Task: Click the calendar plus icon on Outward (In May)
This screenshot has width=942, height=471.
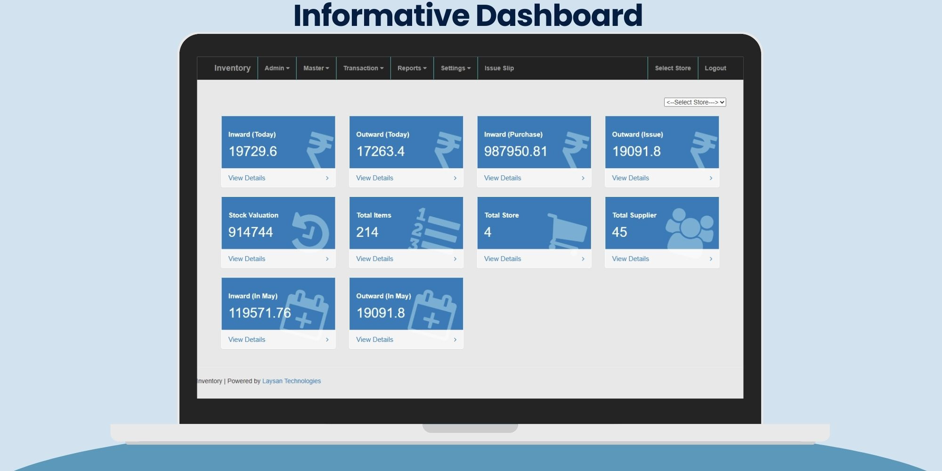Action: click(432, 315)
